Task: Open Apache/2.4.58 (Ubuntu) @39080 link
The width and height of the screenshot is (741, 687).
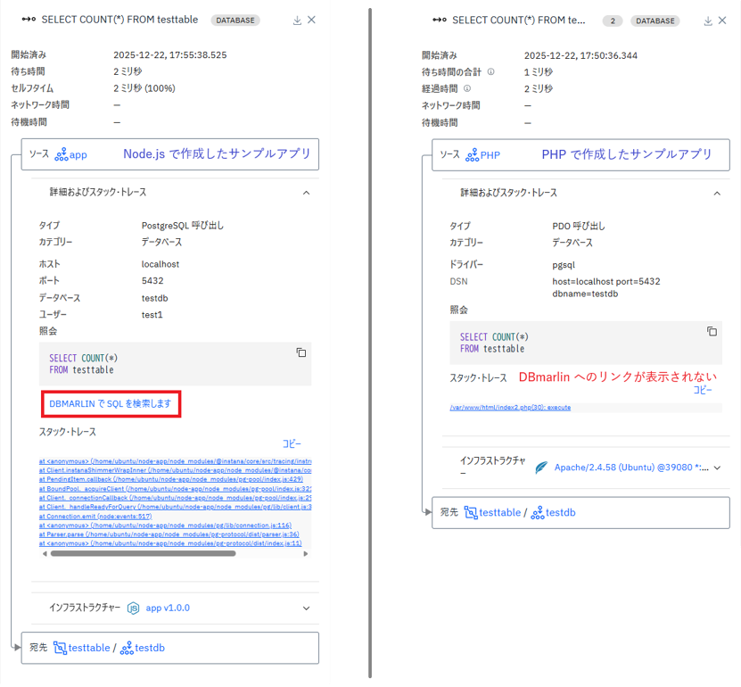Action: [x=631, y=468]
